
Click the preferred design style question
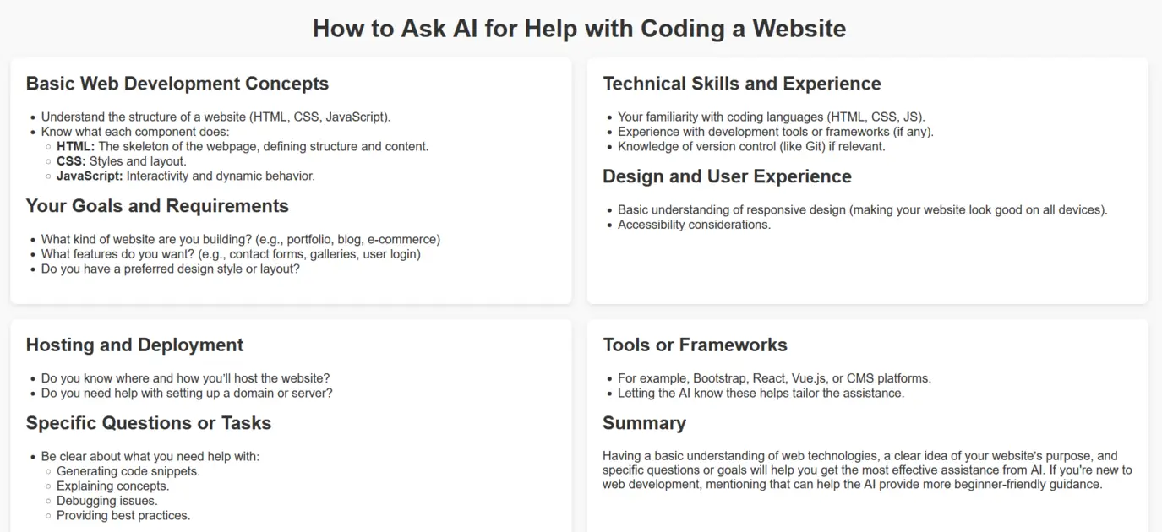[171, 269]
